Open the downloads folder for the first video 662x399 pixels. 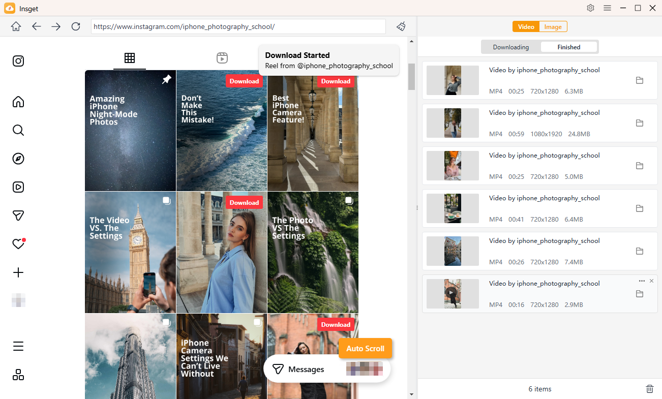point(639,80)
